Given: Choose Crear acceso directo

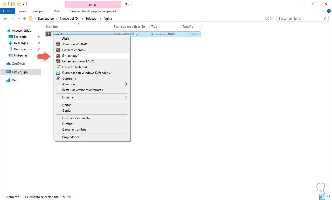Looking at the screenshot, I should (x=92, y=118).
